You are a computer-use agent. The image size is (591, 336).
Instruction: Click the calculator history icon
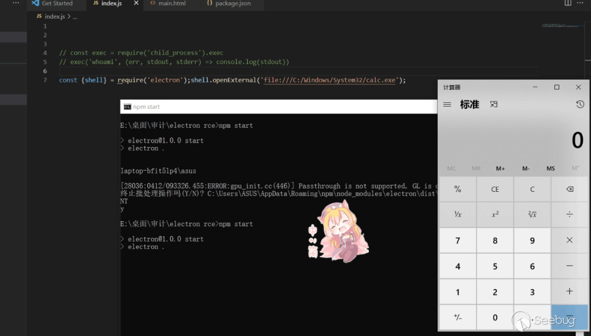580,104
